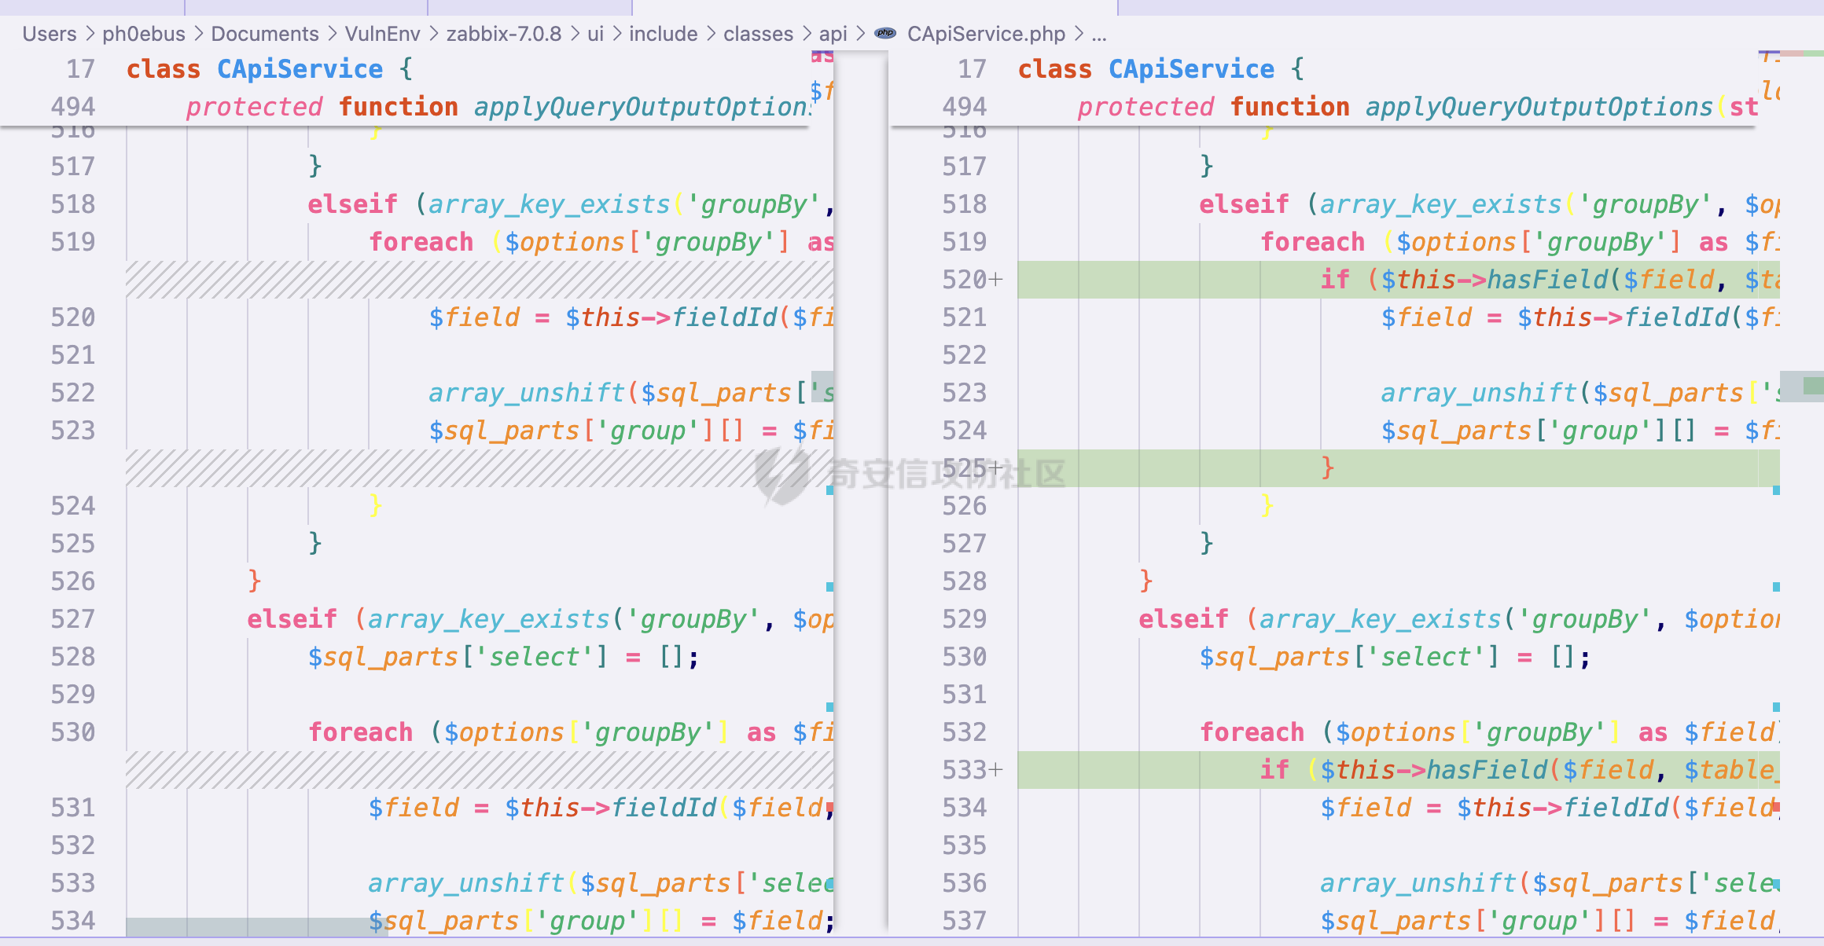Open the CApiService.php breadcrumb item
This screenshot has width=1824, height=946.
(x=986, y=34)
